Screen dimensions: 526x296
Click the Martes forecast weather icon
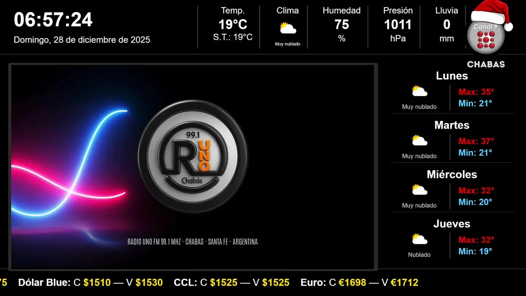point(420,141)
